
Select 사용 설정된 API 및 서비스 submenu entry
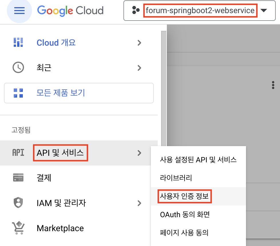click(x=198, y=160)
